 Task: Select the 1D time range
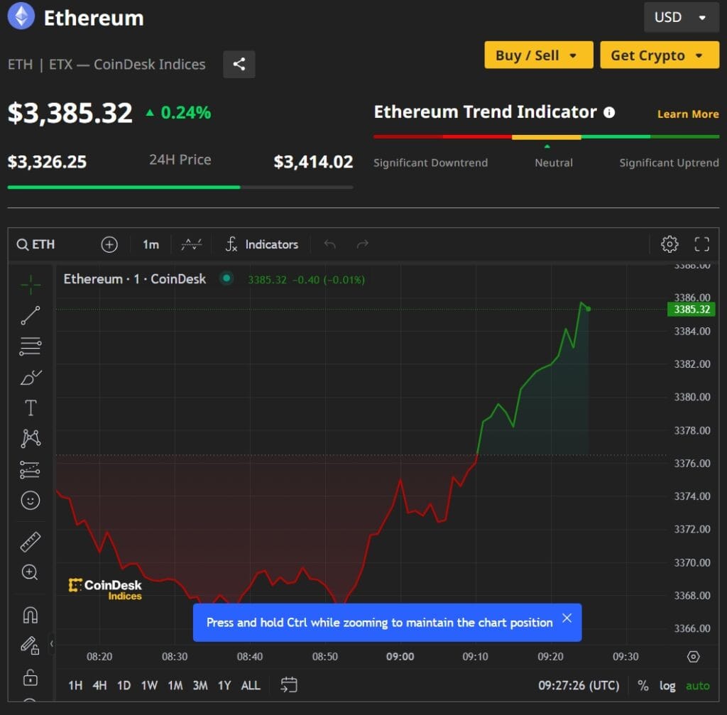(x=124, y=685)
